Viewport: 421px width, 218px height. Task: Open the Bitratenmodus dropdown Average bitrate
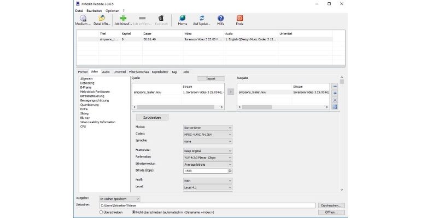pyautogui.click(x=208, y=164)
